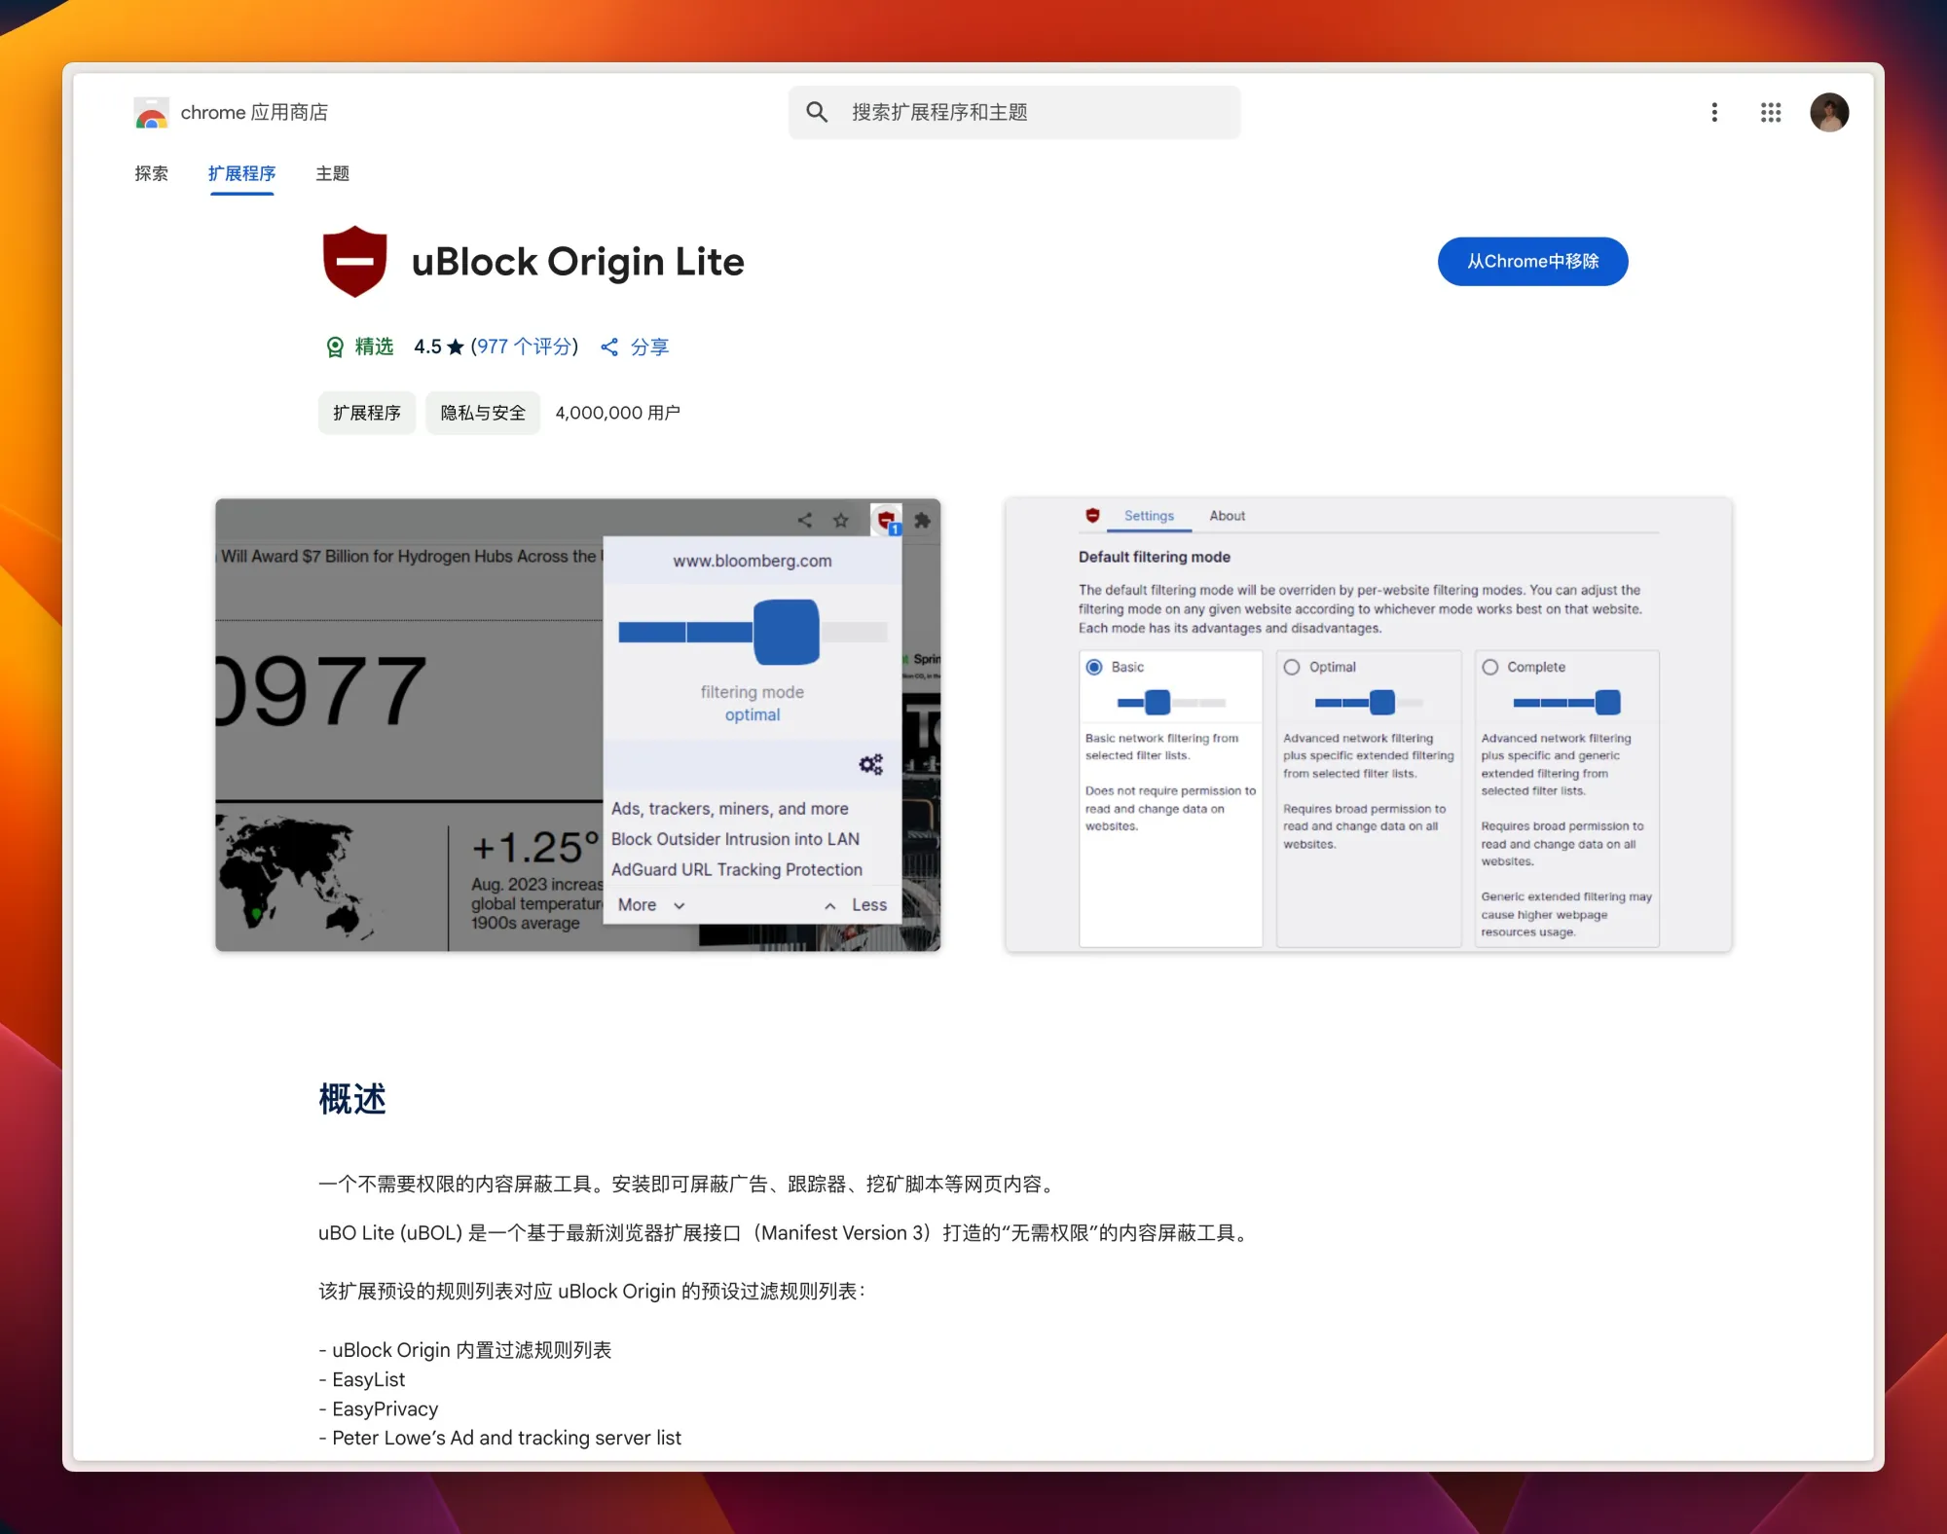Screen dimensions: 1947x1534
Task: Select the Basic filtering mode radio
Action: [1094, 668]
